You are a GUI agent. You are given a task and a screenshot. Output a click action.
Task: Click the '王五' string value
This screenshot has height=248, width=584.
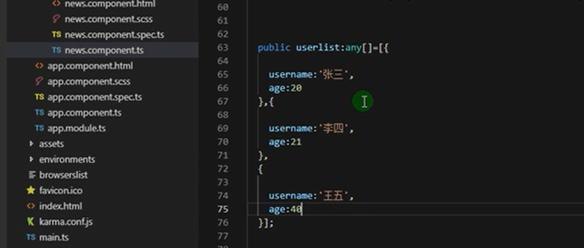[333, 196]
